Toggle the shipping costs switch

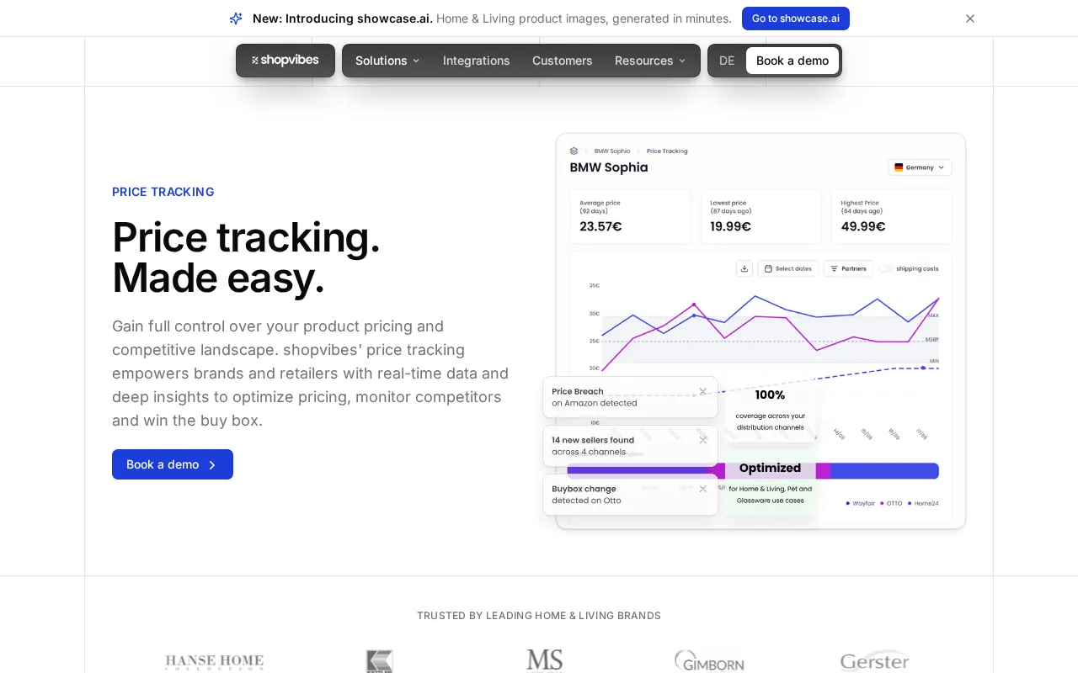coord(885,269)
